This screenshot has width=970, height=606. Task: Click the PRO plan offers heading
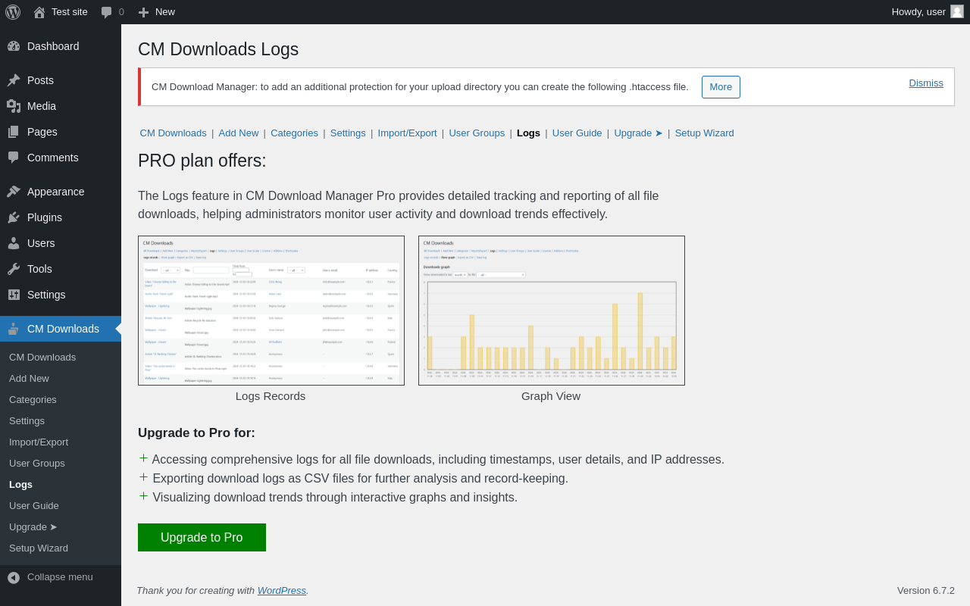[202, 161]
